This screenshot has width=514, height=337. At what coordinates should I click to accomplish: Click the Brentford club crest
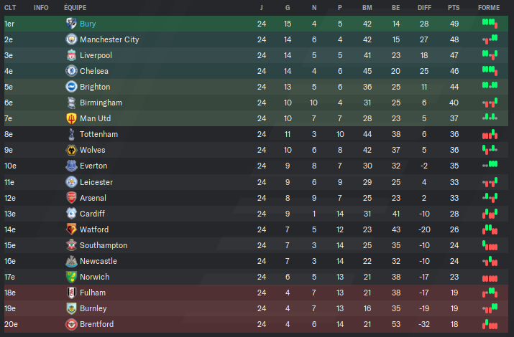[x=71, y=324]
